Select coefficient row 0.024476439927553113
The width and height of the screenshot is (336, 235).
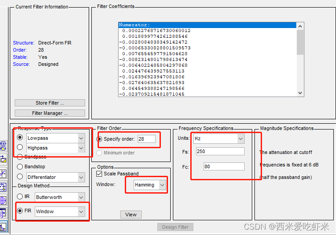click(207, 71)
